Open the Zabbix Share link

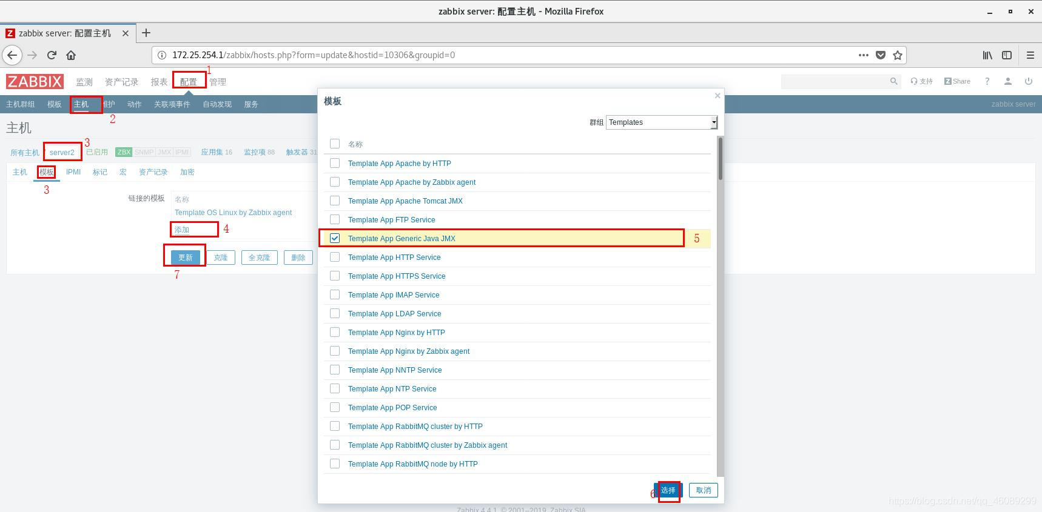click(x=957, y=81)
